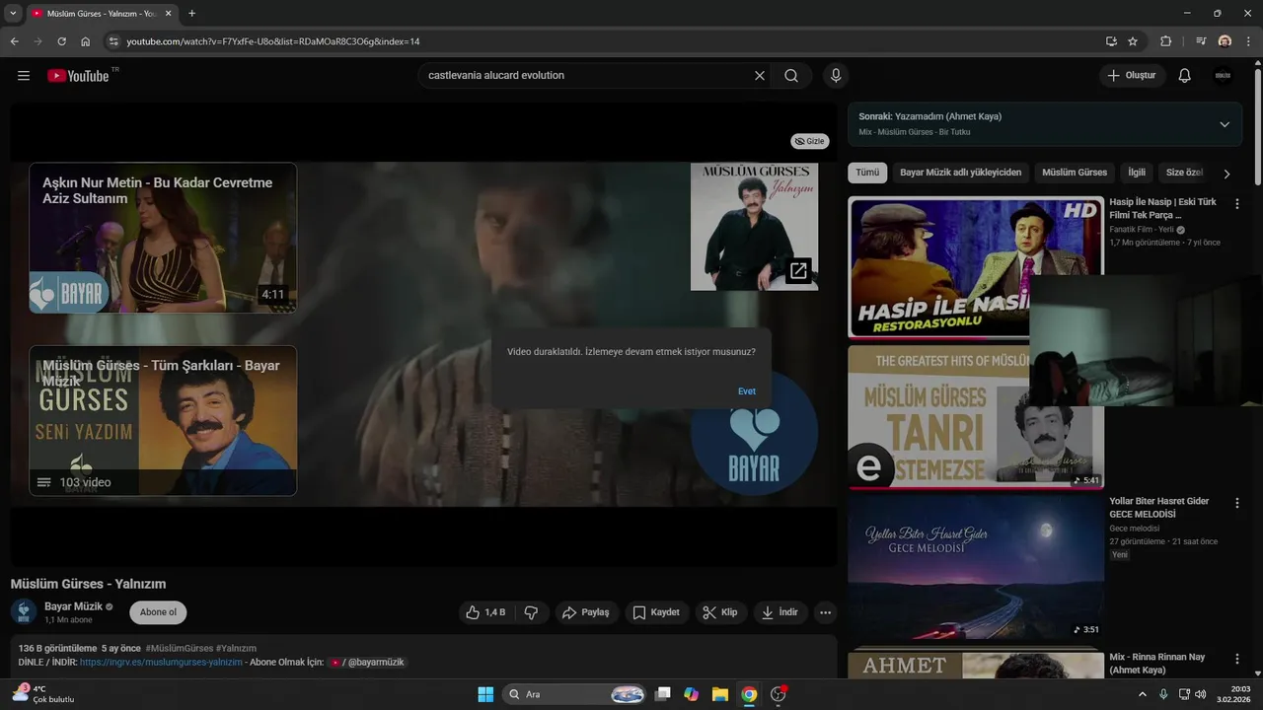The width and height of the screenshot is (1263, 710).
Task: Go back with browser back arrow
Action: click(x=14, y=41)
